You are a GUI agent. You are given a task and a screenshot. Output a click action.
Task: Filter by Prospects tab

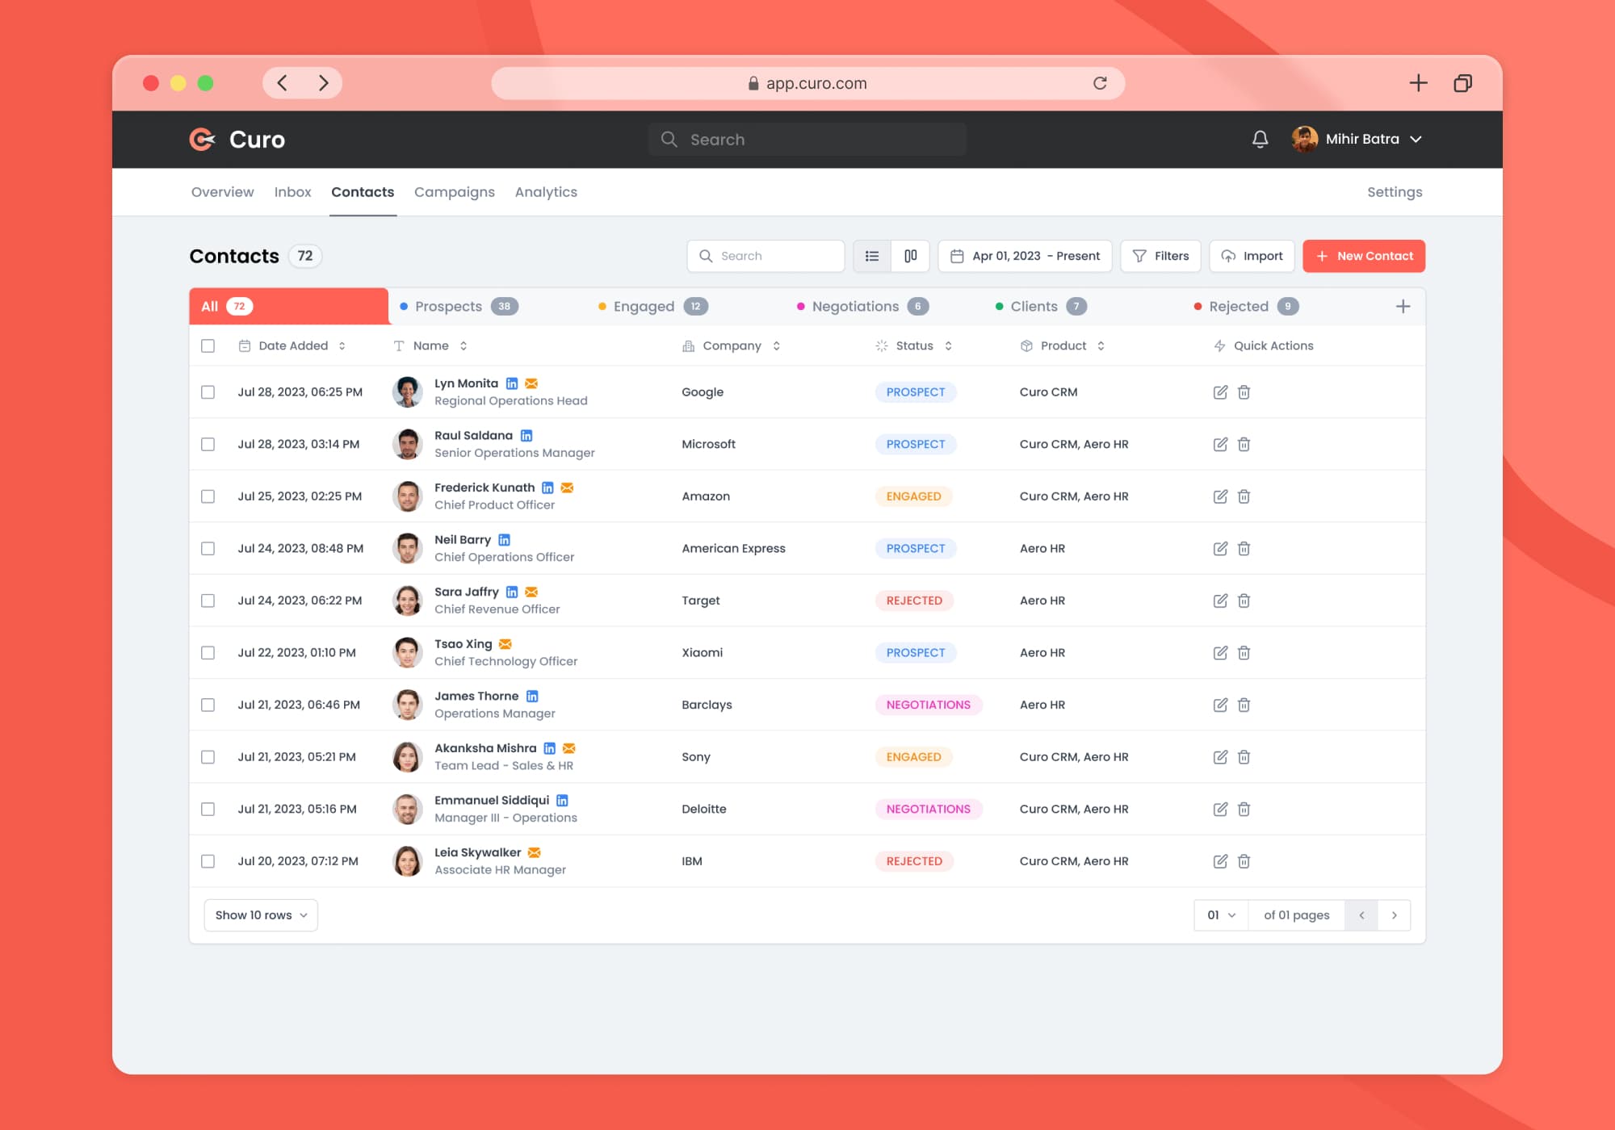pyautogui.click(x=459, y=306)
